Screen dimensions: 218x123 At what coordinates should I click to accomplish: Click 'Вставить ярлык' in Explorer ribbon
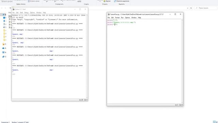pyautogui.click(x=34, y=1)
